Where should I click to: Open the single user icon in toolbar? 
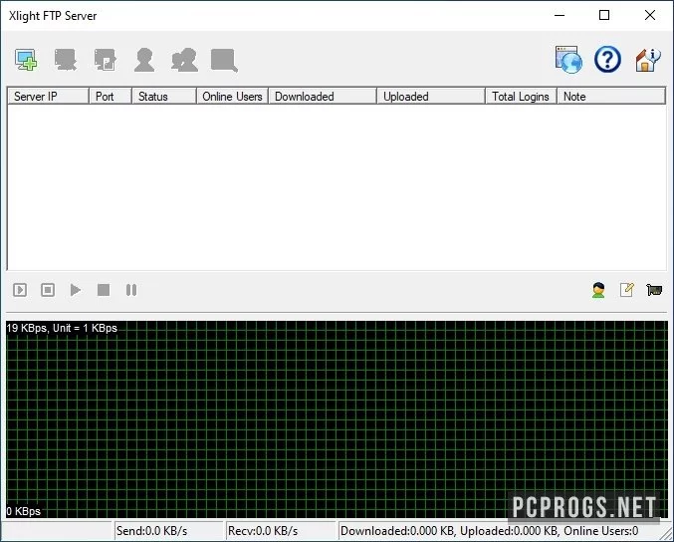[x=144, y=60]
